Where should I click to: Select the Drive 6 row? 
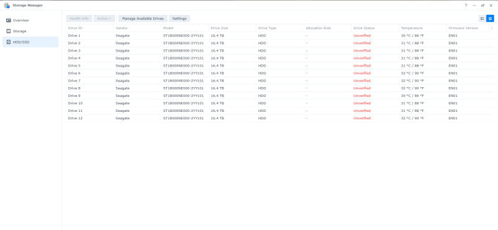(280, 73)
